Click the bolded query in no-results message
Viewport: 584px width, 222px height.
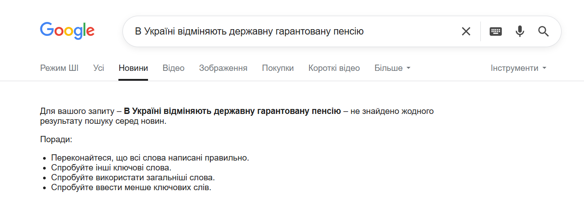(232, 111)
